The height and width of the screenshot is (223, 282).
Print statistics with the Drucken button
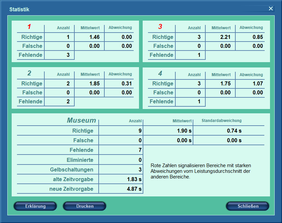[85, 206]
